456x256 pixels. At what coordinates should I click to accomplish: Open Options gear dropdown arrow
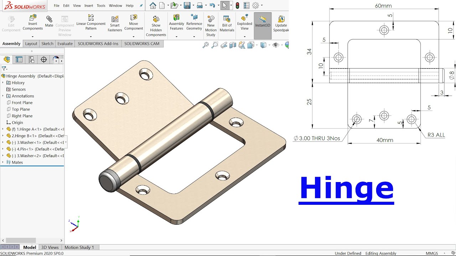(262, 5)
